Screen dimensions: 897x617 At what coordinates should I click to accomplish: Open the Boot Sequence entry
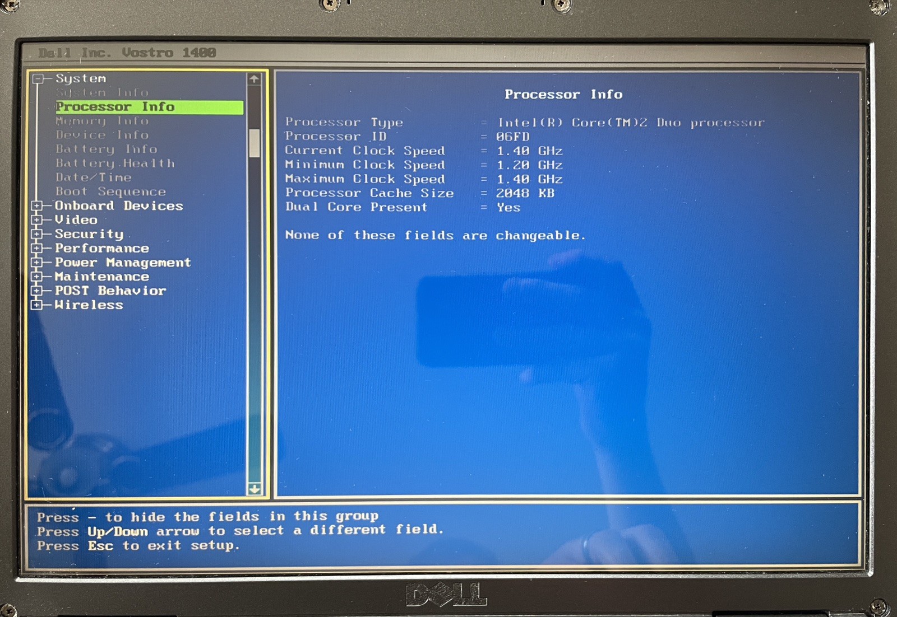click(110, 191)
